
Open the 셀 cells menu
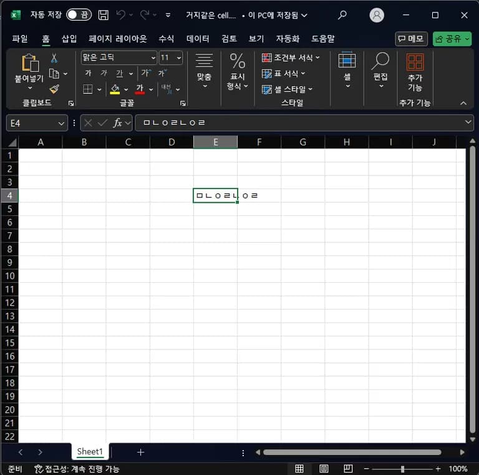[347, 70]
